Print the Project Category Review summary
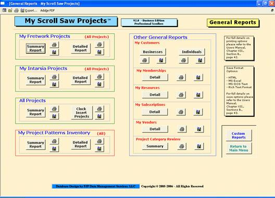275x198 pixels. click(182, 146)
